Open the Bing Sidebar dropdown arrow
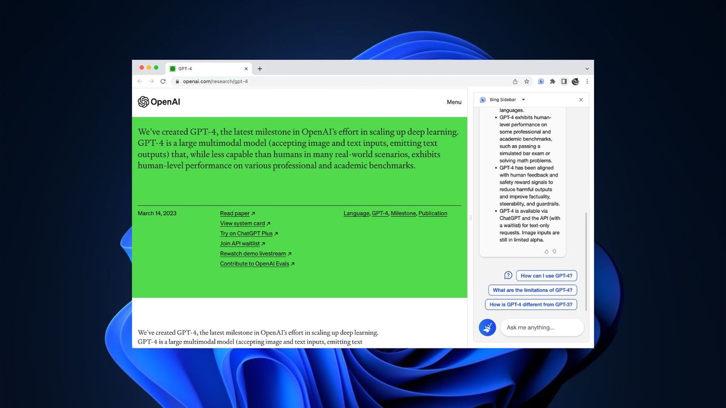This screenshot has width=726, height=408. (x=523, y=100)
